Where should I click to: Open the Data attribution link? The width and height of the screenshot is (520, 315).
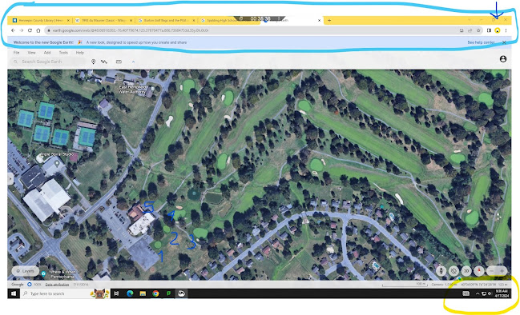coord(57,285)
